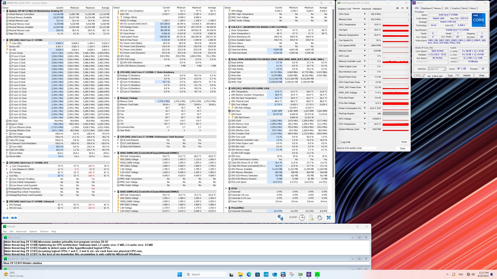Click HWiNFO remote network monitoring icon

click(280, 218)
